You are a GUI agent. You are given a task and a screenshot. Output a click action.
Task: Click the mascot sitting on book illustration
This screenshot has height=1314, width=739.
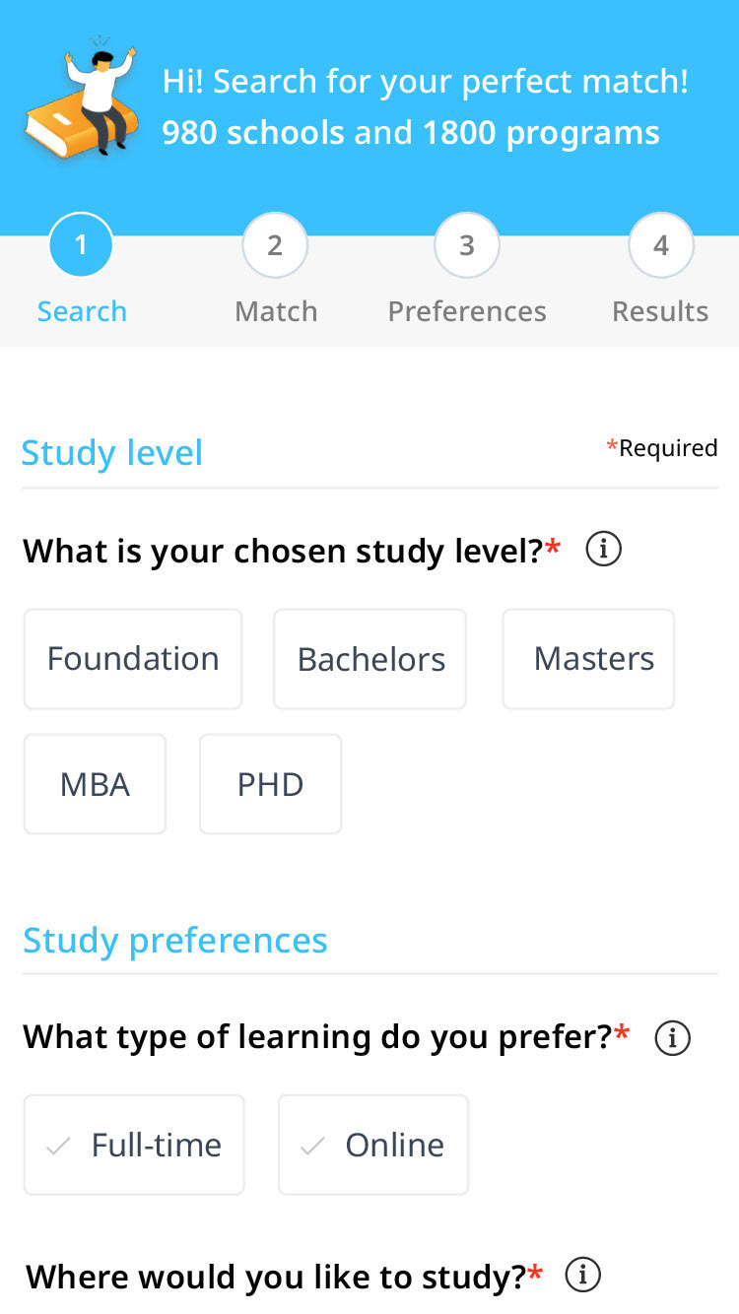(83, 99)
